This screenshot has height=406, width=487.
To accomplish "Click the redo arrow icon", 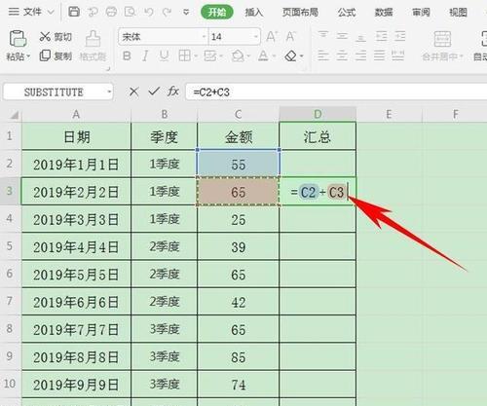I will pyautogui.click(x=167, y=13).
